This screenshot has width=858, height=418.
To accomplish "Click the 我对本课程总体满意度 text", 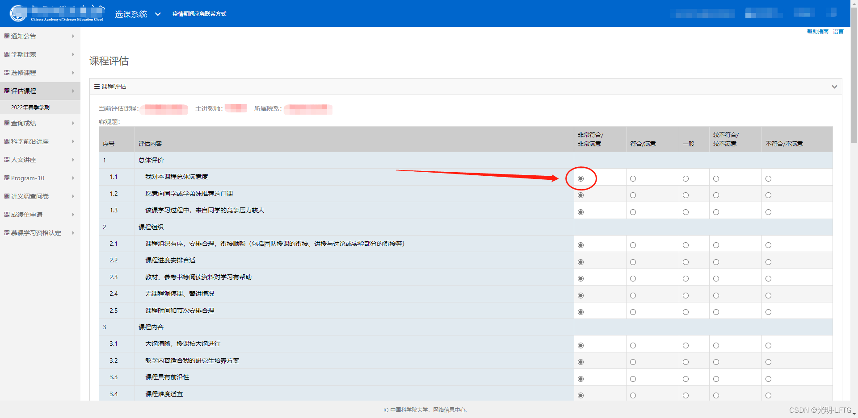I will tap(177, 177).
